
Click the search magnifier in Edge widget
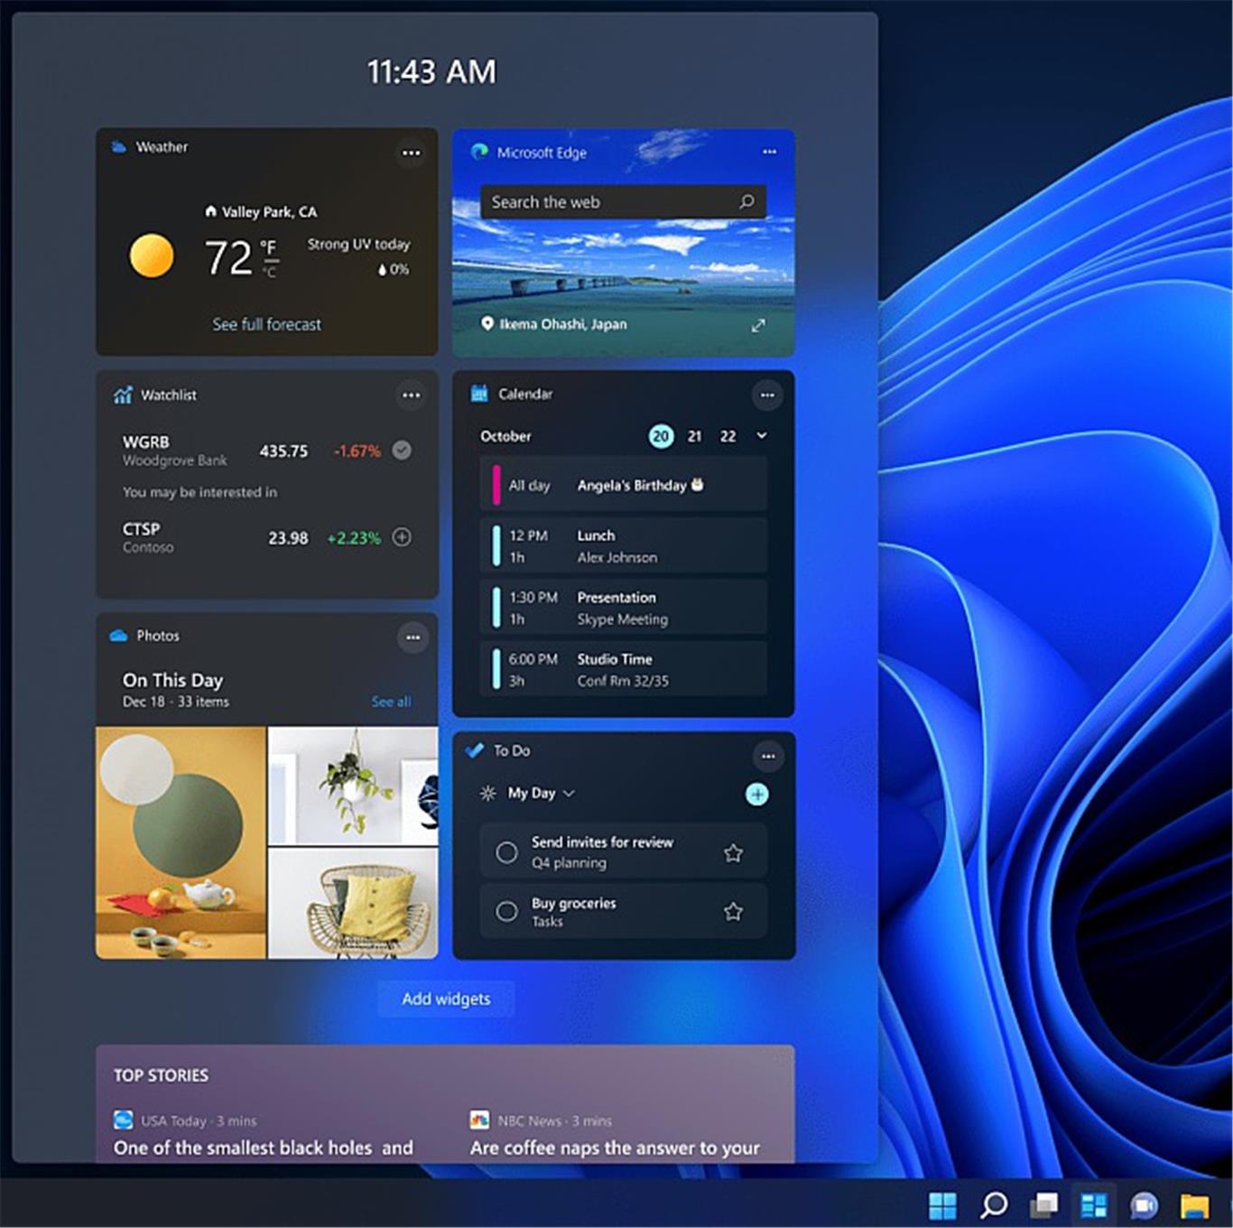[x=746, y=202]
